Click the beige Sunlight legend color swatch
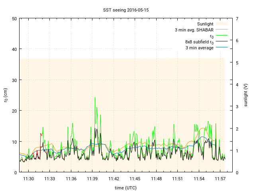This screenshot has height=191, width=255. pyautogui.click(x=222, y=24)
